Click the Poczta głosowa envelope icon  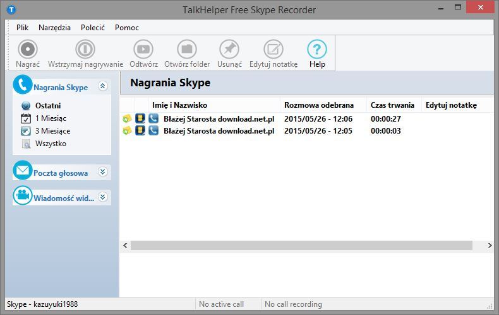point(23,170)
